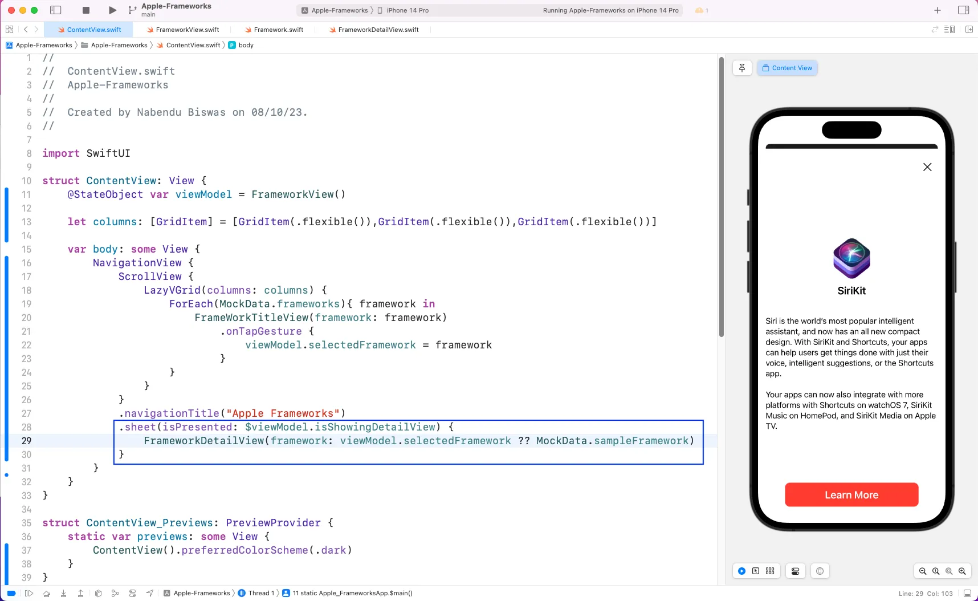Open the related items grid menu

(x=9, y=30)
